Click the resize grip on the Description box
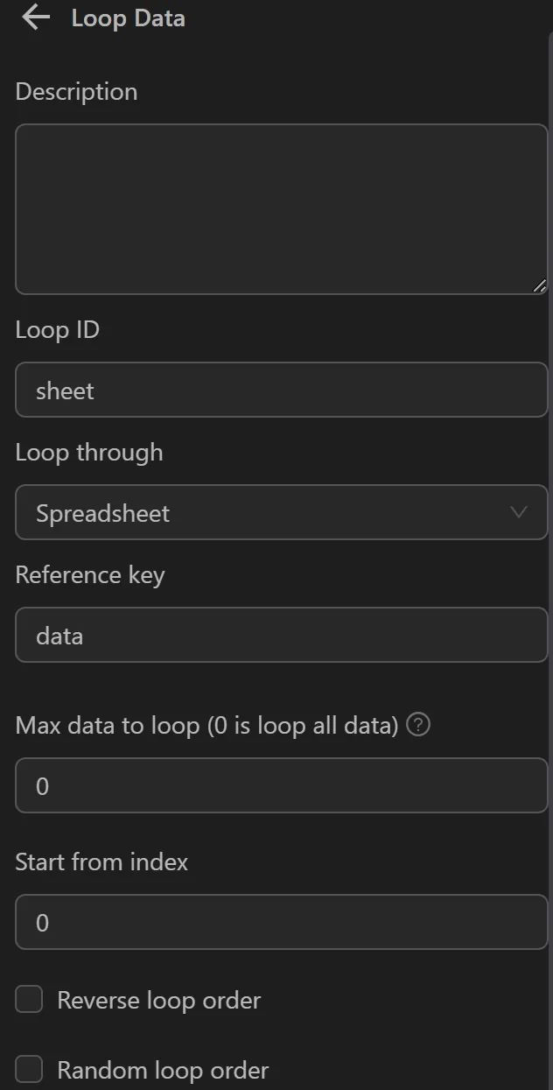 pos(541,285)
